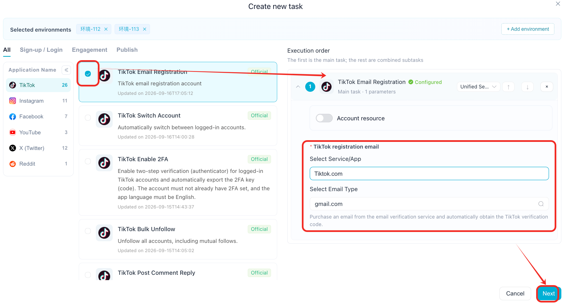Screen dimensions: 565x305
Task: Remove environment 环境-112 tag
Action: point(106,29)
